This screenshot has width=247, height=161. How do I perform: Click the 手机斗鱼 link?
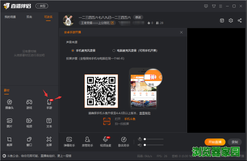point(130,119)
